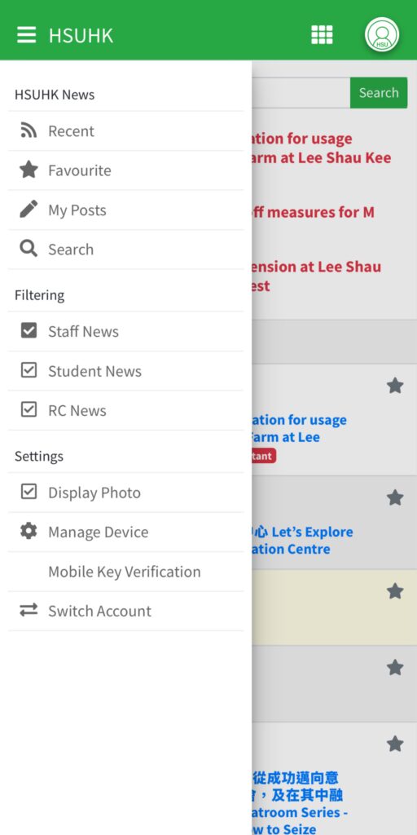
Task: Select Manage Device menu entry
Action: (126, 532)
